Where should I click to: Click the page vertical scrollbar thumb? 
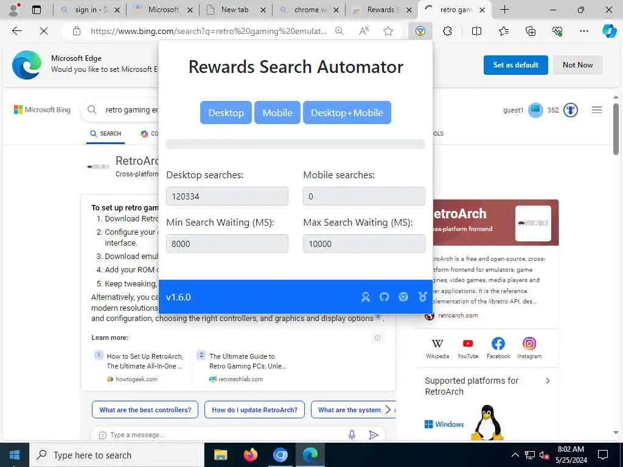616,129
